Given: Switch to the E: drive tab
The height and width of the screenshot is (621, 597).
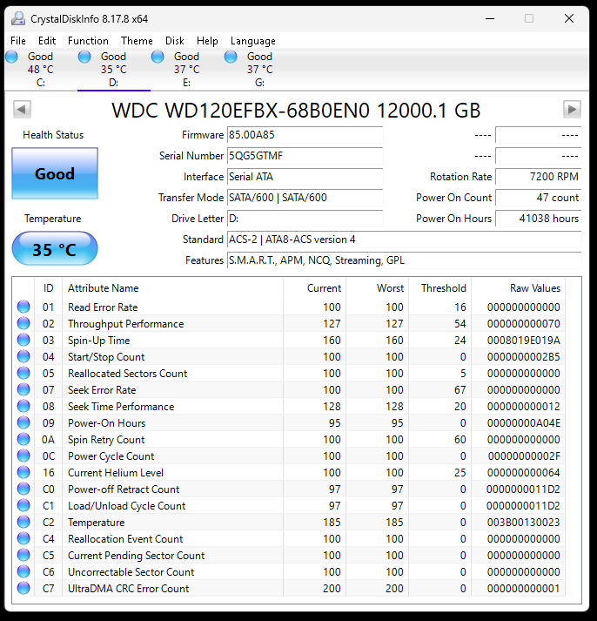Looking at the screenshot, I should [x=187, y=70].
